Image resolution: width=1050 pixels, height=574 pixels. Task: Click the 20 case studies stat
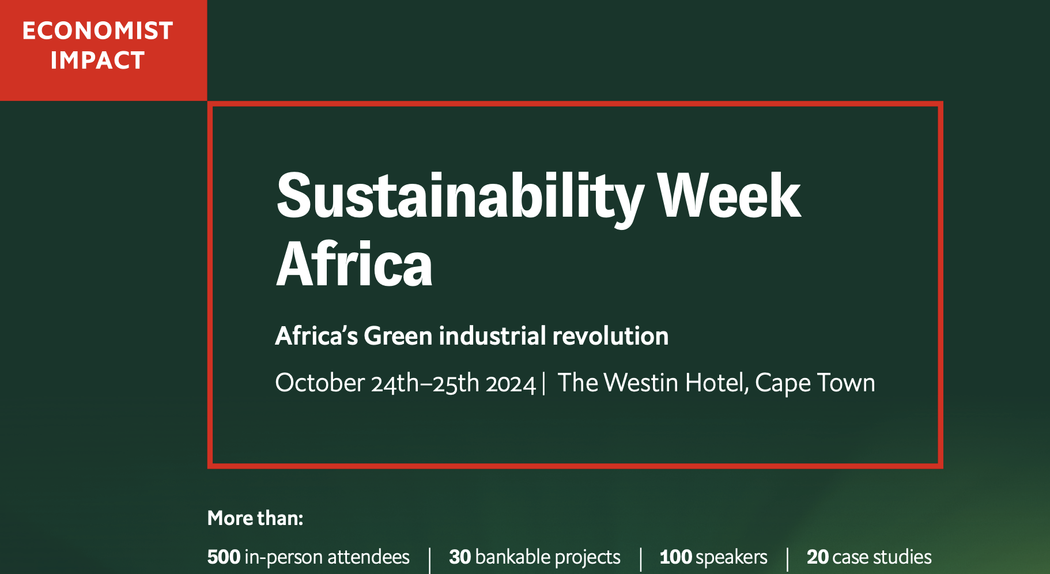(869, 557)
